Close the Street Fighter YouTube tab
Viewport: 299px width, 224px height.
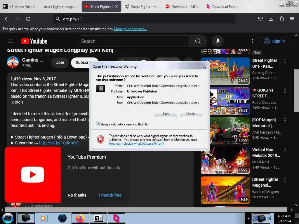point(117,6)
